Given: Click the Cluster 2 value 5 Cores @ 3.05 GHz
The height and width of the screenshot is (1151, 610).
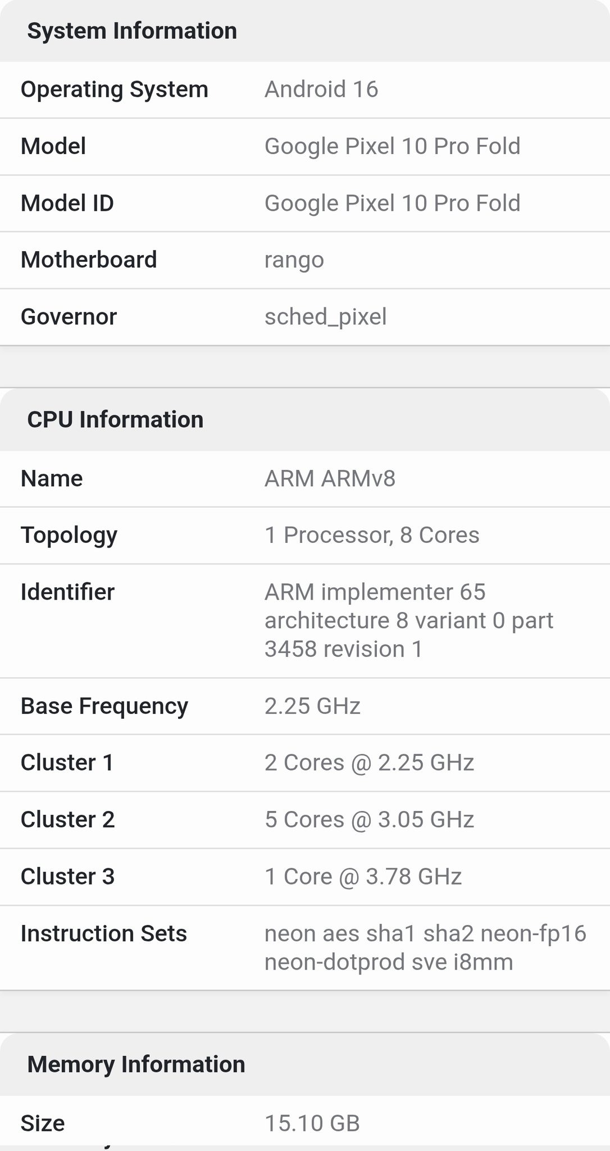Looking at the screenshot, I should pos(369,819).
